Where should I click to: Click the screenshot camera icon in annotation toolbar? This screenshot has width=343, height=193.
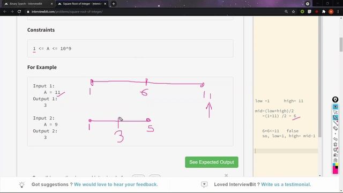(x=335, y=155)
